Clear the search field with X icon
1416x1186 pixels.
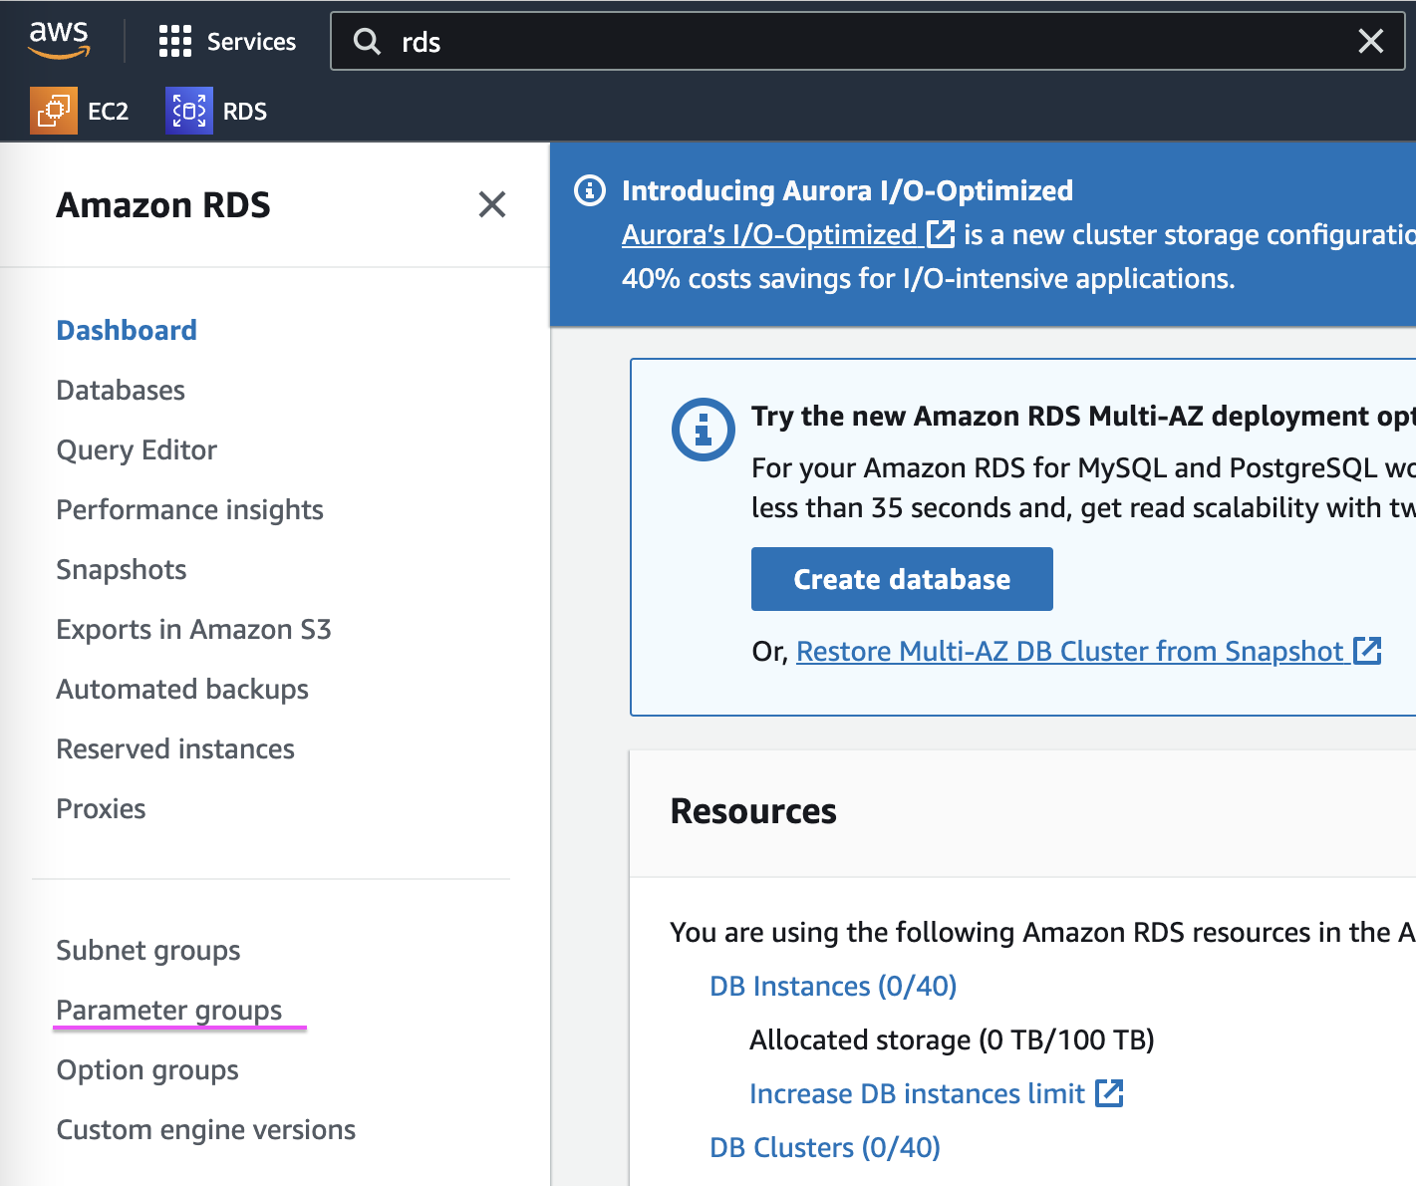1371,41
